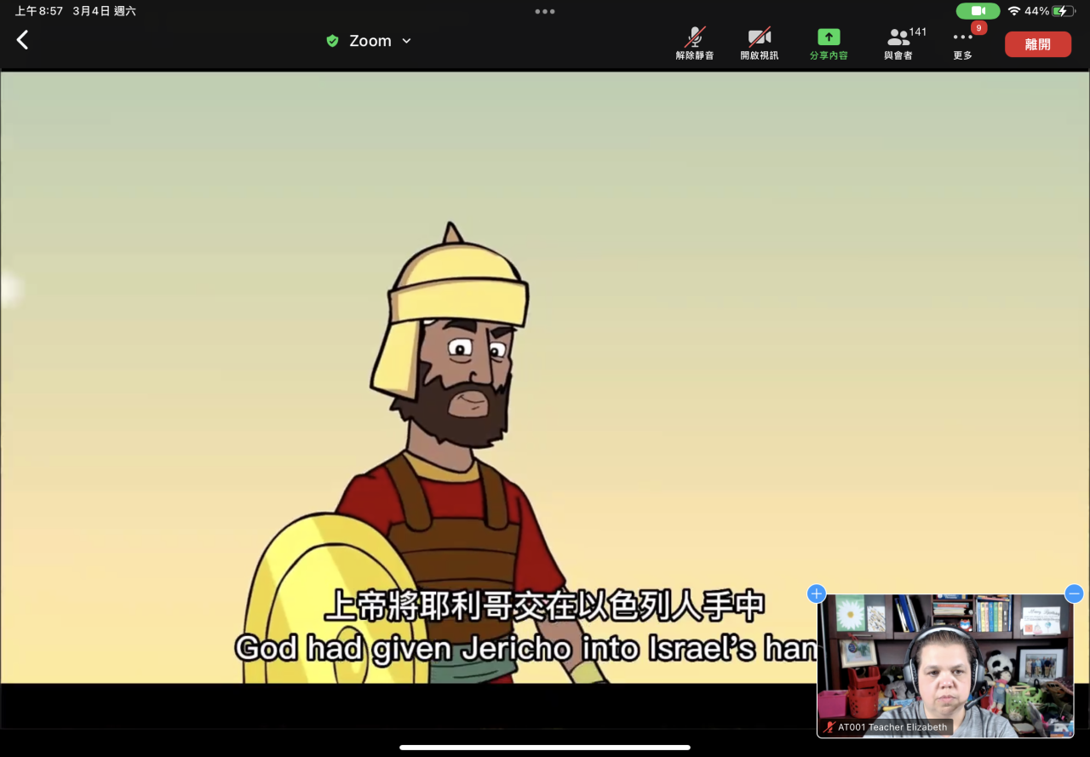Screen dimensions: 1090x757
Task: Leave the meeting with 離開 button
Action: click(x=1038, y=44)
